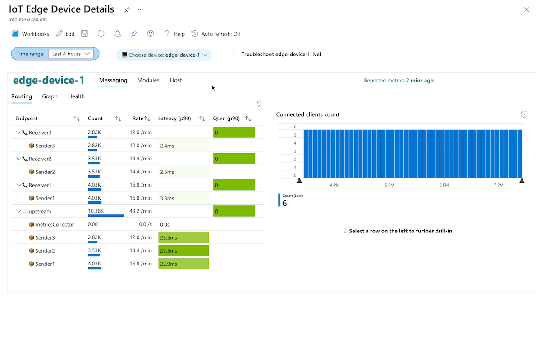Click the right timeline marker on chart
Image resolution: width=541 pixels, height=337 pixels.
pyautogui.click(x=522, y=181)
